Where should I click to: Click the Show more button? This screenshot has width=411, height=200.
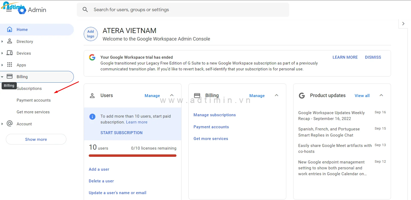tap(36, 139)
